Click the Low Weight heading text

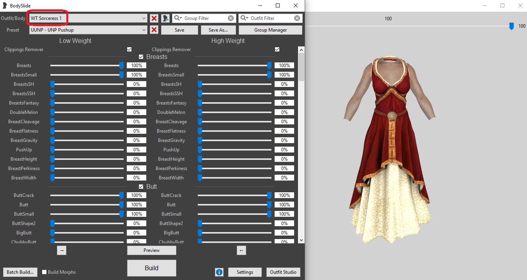[75, 41]
